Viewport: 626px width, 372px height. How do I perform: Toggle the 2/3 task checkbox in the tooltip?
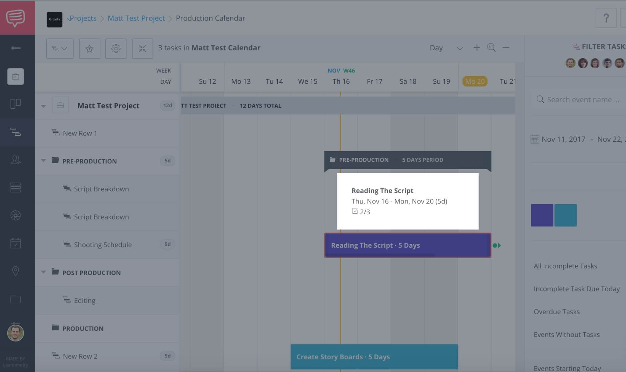click(x=355, y=211)
